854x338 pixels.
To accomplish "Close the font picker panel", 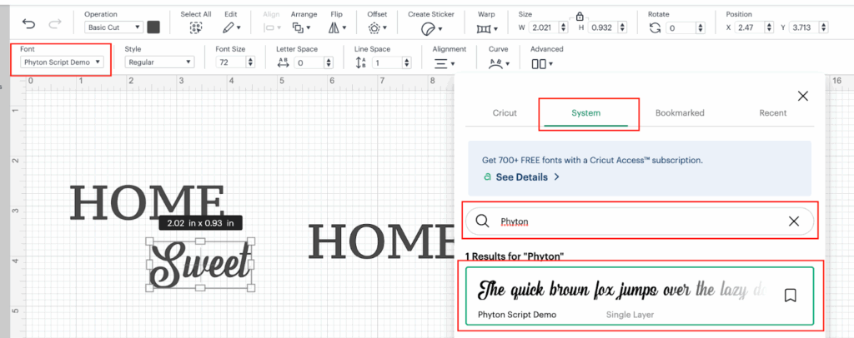I will click(802, 97).
